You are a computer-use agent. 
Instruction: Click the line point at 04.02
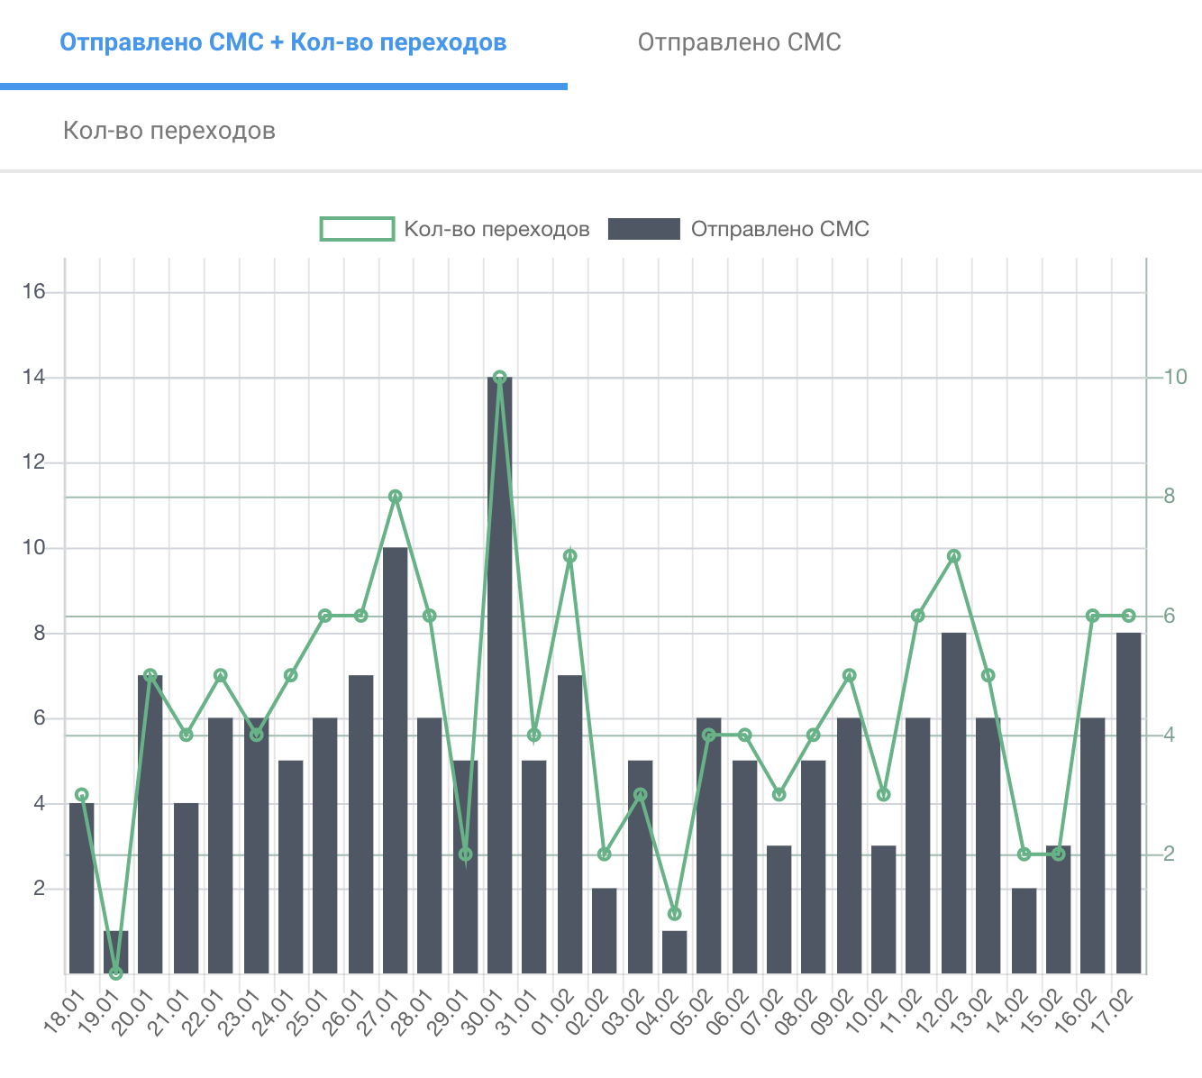[x=675, y=914]
